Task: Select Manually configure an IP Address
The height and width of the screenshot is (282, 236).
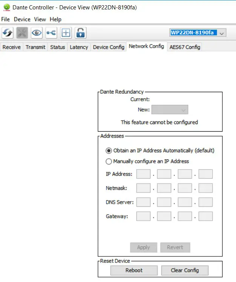Action: (x=147, y=161)
